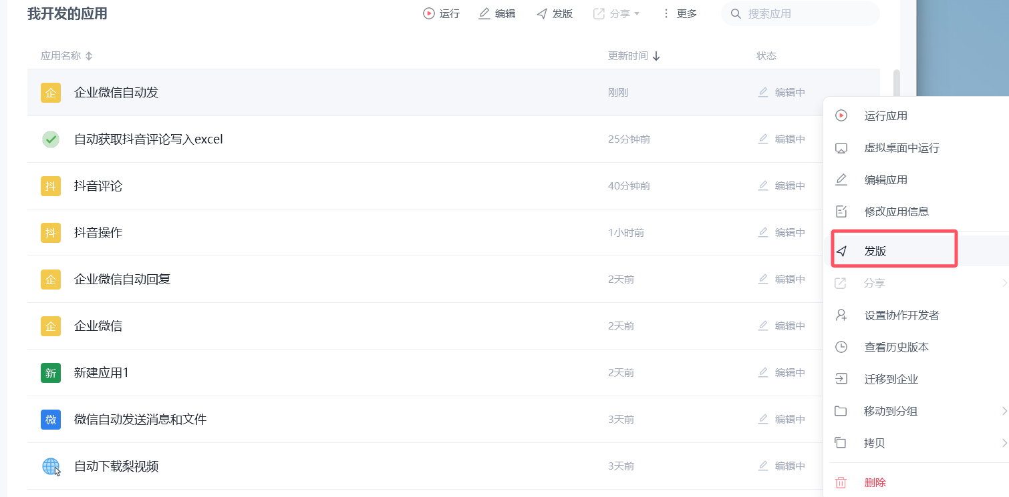Click the 迁移到企业 arrow-in icon
The width and height of the screenshot is (1009, 497).
pyautogui.click(x=841, y=379)
